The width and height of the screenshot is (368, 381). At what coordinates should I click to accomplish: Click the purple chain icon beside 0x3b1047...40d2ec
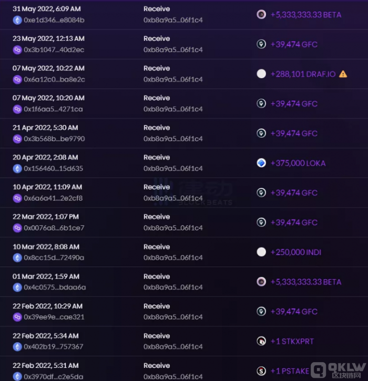tap(17, 50)
